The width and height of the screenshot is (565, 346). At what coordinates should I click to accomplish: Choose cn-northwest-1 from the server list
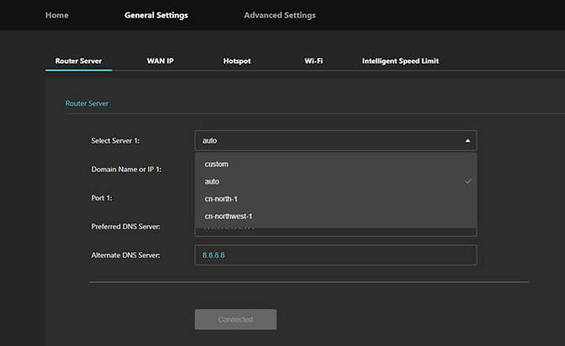[x=335, y=216]
